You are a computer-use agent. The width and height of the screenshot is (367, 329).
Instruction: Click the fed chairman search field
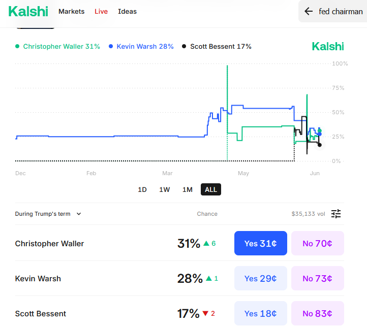coord(341,11)
